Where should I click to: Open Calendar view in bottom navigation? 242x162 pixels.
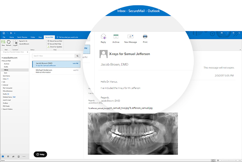pyautogui.click(x=8, y=156)
